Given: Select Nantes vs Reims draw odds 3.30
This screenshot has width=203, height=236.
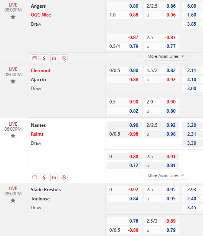Looking at the screenshot, I should tap(192, 143).
